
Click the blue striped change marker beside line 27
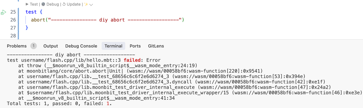click(18, 28)
